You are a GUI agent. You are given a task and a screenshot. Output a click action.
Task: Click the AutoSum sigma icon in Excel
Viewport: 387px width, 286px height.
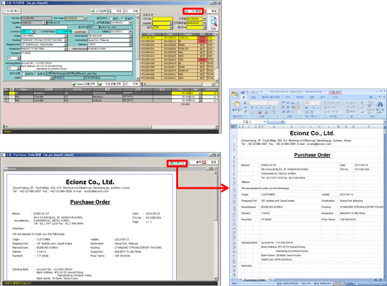point(362,103)
